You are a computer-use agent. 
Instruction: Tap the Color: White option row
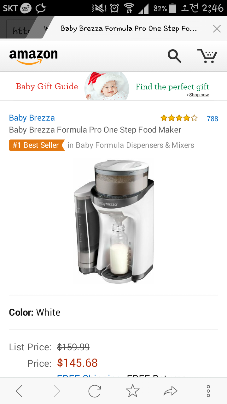pyautogui.click(x=113, y=312)
